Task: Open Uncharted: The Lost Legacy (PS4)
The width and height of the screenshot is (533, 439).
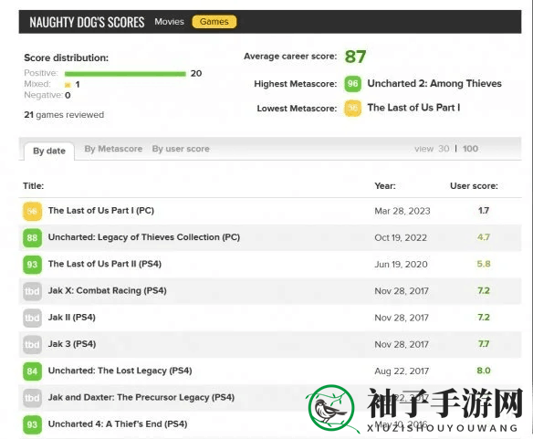Action: tap(120, 371)
